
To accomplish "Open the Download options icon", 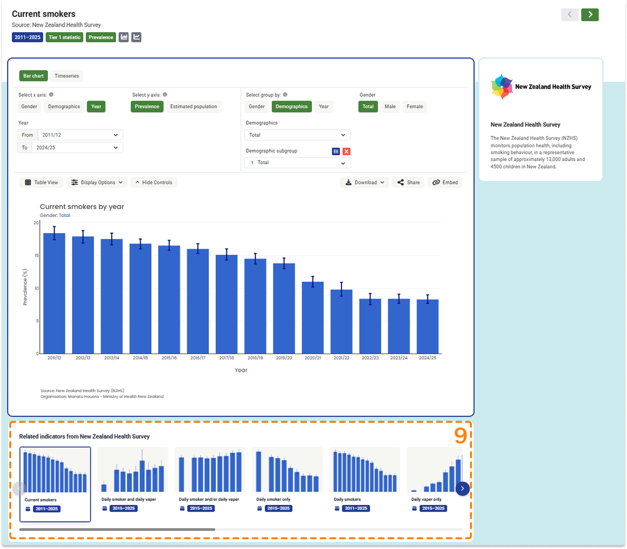I will (364, 182).
